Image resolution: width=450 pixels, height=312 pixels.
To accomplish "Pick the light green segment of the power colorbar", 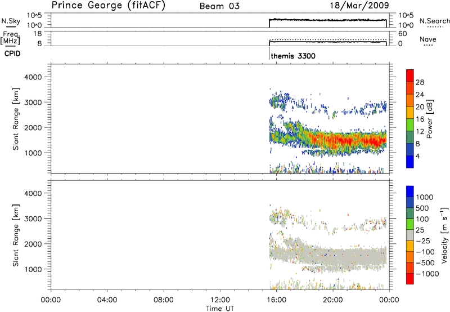I will (x=410, y=125).
